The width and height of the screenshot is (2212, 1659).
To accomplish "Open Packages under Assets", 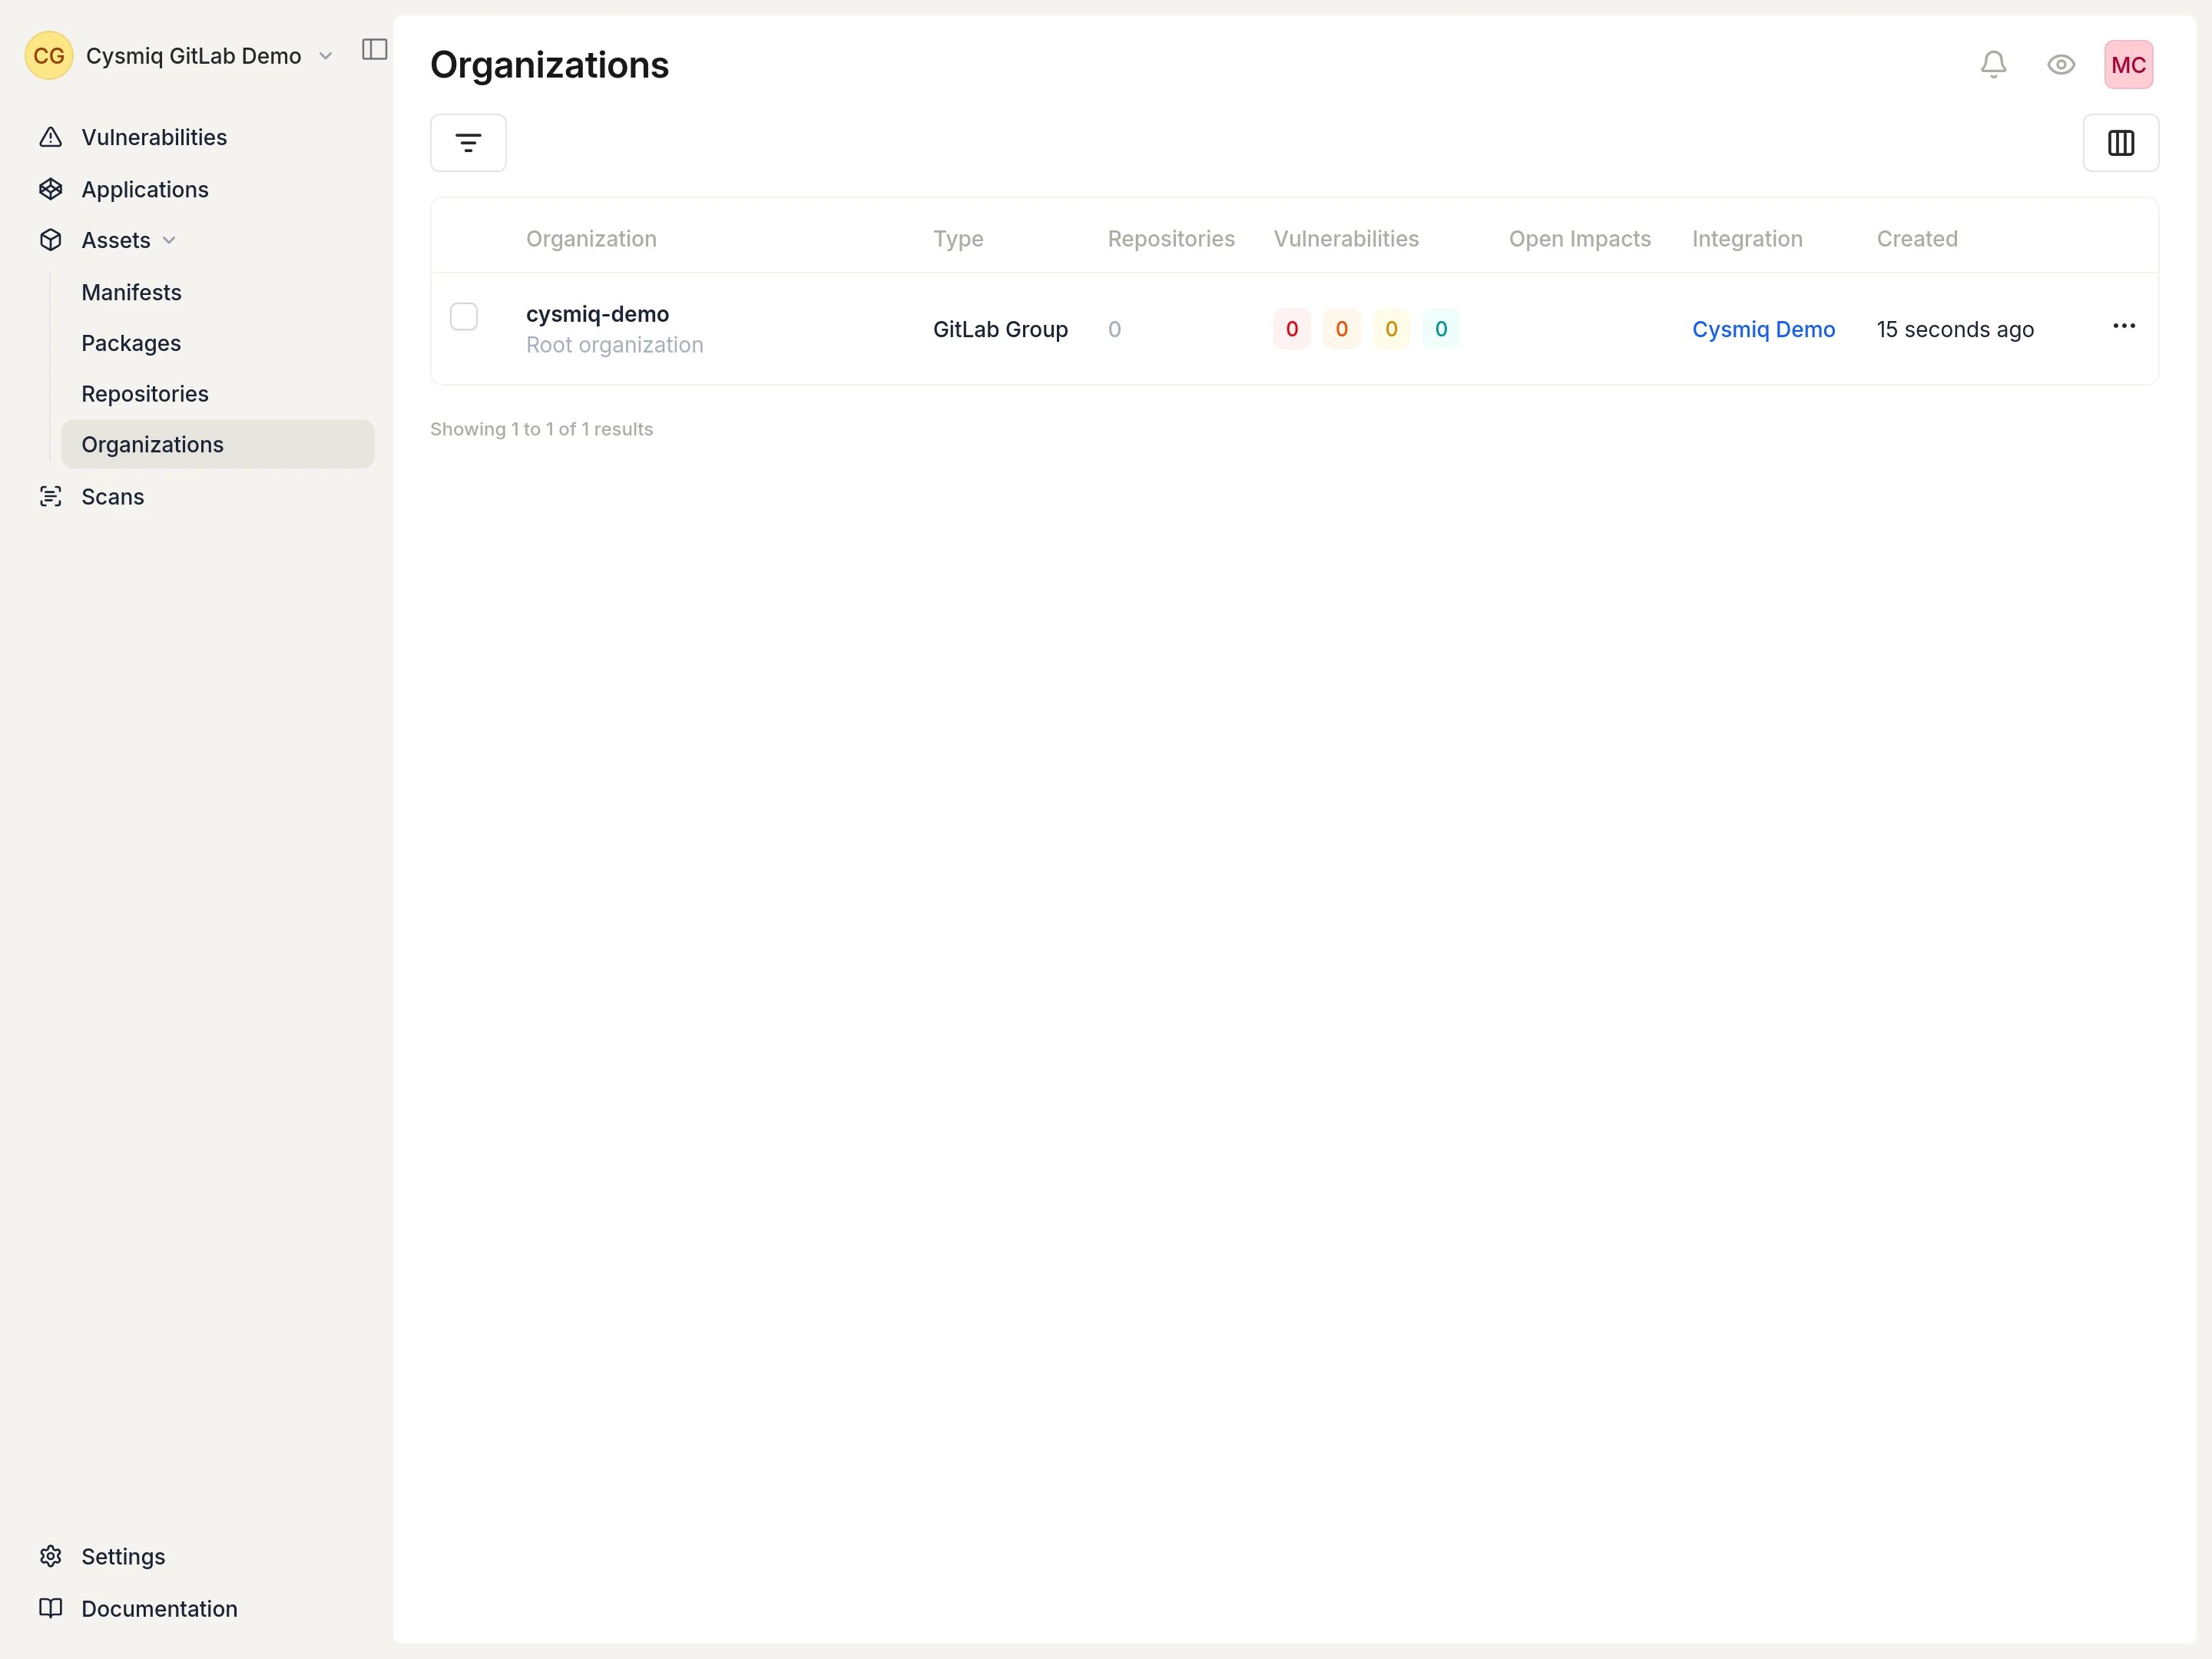I will (x=131, y=343).
